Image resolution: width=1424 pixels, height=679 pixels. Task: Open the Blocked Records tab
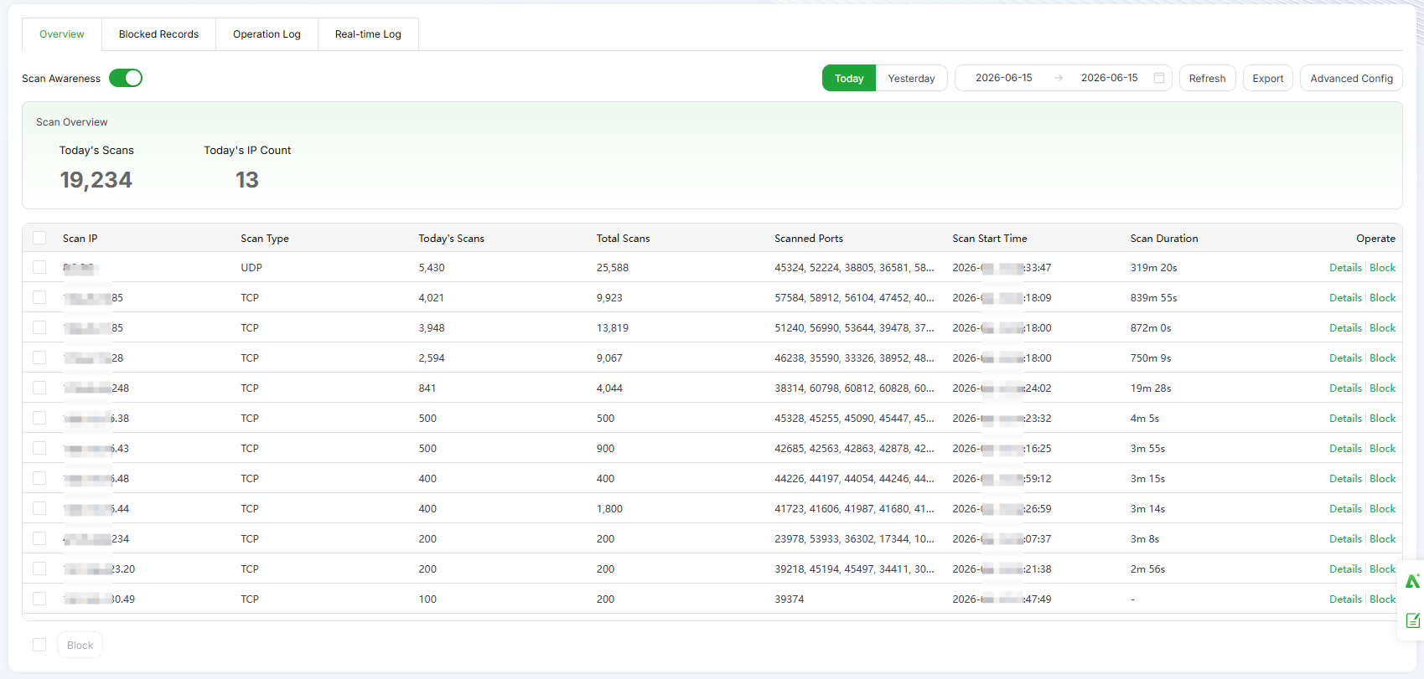(158, 34)
